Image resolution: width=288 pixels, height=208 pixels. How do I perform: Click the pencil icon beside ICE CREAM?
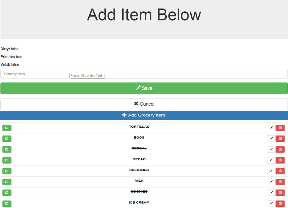271,203
